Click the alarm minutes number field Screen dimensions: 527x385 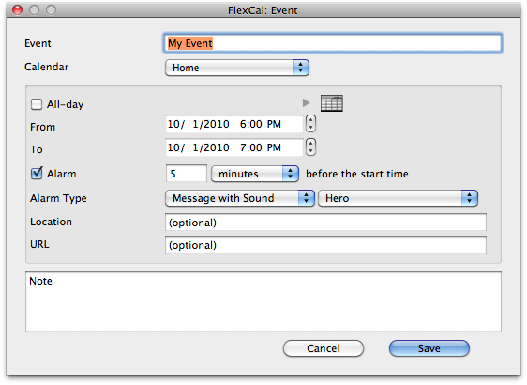click(x=187, y=174)
